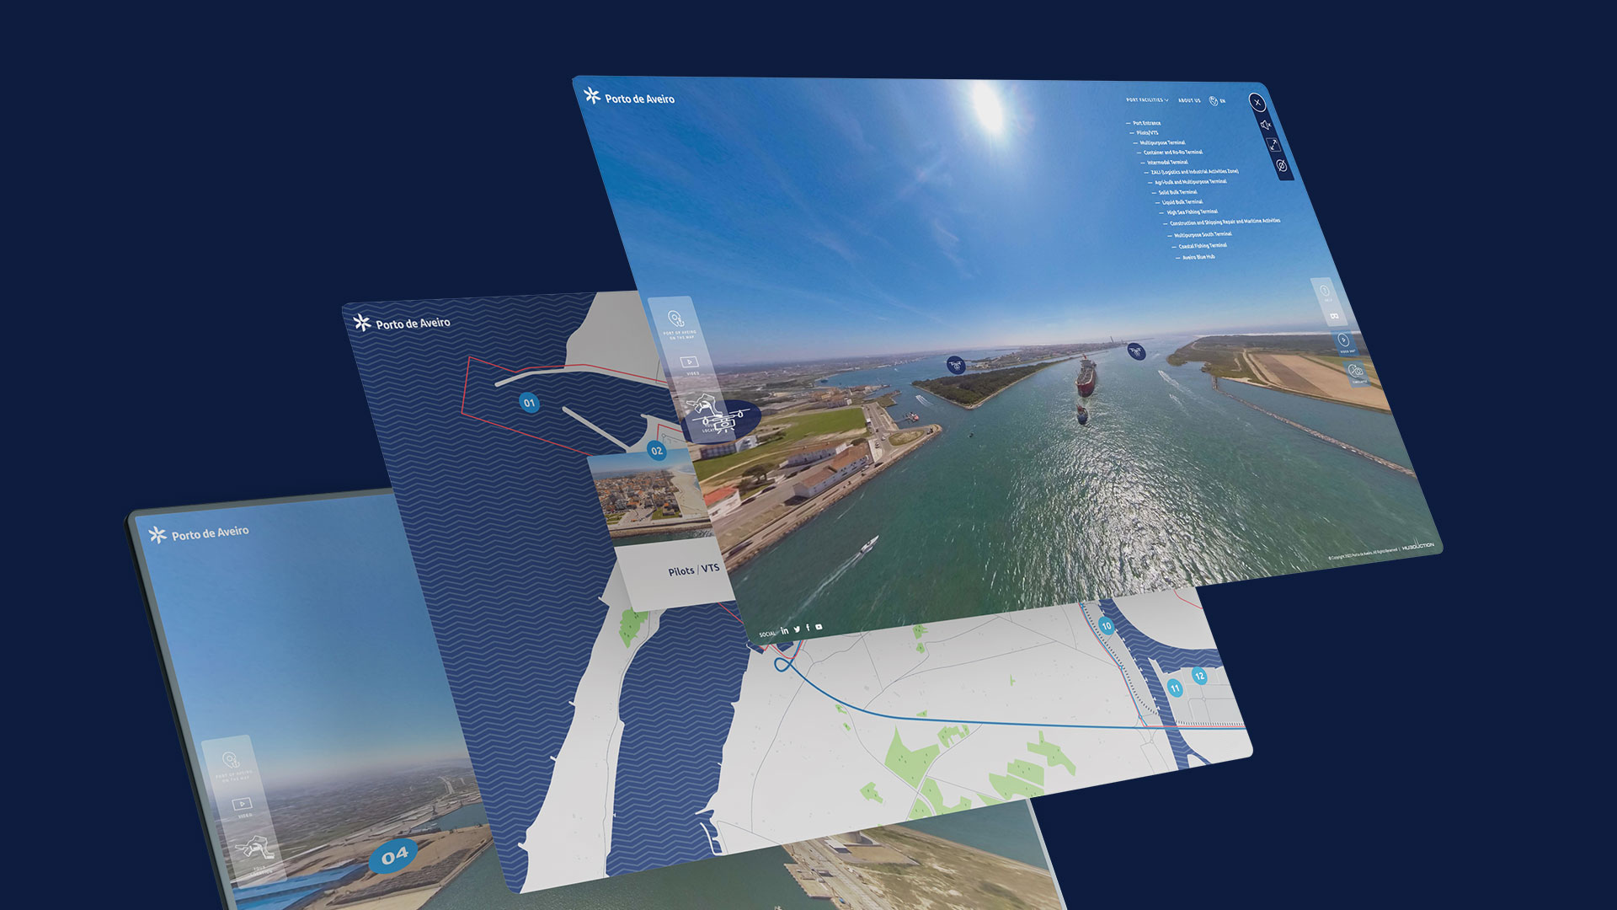The height and width of the screenshot is (910, 1617).
Task: Toggle the crossed-out hotspots visibility icon
Action: tap(1281, 165)
